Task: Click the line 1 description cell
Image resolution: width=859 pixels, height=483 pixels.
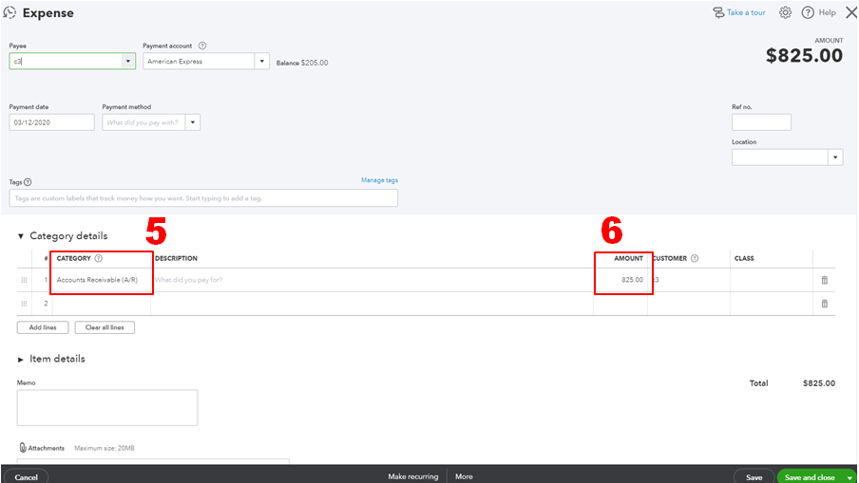Action: (372, 280)
